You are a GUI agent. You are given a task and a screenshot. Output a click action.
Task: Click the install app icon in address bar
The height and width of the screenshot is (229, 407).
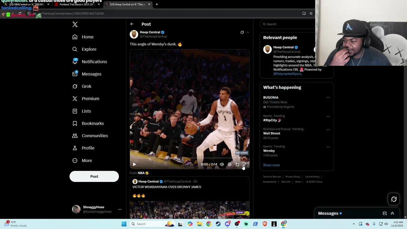coord(304,13)
